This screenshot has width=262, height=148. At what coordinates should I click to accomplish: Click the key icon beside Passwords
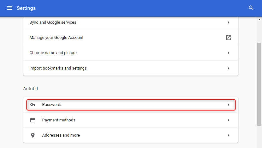click(33, 105)
